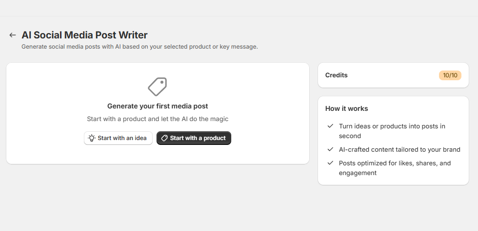The width and height of the screenshot is (478, 231).
Task: Select the Credits label
Action: [336, 75]
